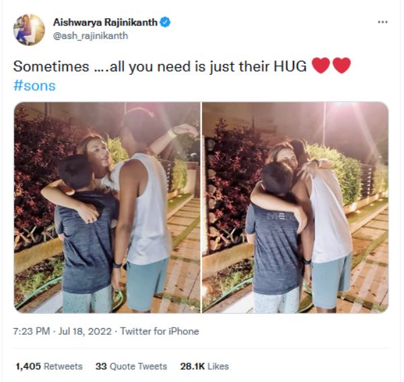Click the tweet text about HUG
The height and width of the screenshot is (382, 404).
coord(160,66)
